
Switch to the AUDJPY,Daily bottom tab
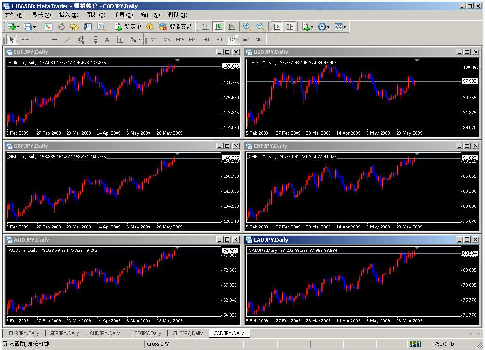pyautogui.click(x=104, y=333)
